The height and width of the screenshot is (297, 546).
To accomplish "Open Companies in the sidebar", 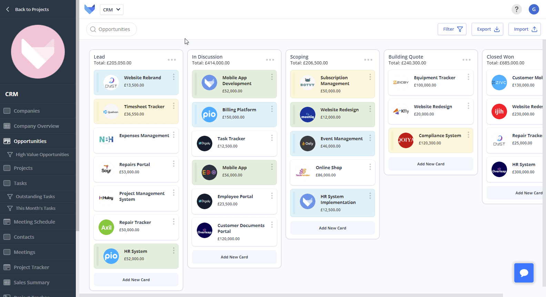I will pyautogui.click(x=27, y=111).
